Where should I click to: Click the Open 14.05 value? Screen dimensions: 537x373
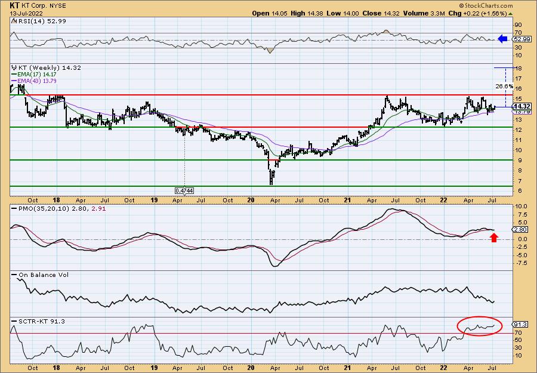click(x=270, y=13)
